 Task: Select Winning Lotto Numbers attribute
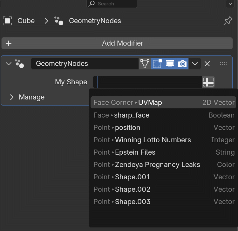pos(163,140)
